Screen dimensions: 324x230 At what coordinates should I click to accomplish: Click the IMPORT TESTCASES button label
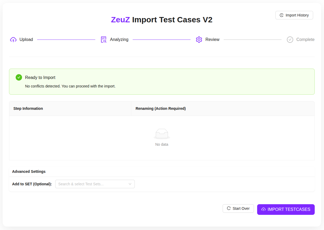click(x=289, y=210)
